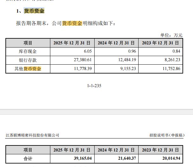Screen dimensions: 193x167
Task: Click the highlighted heading 货币资金
Action: [x=34, y=11]
